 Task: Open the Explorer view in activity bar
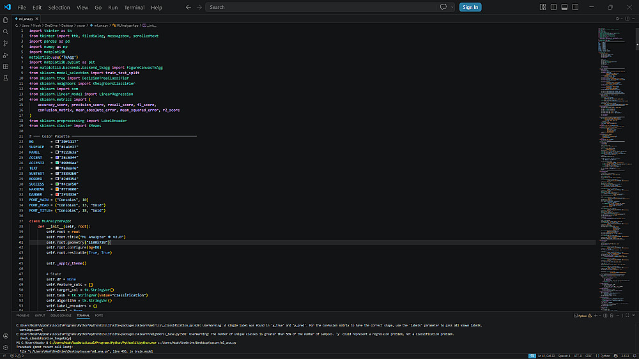click(x=6, y=19)
